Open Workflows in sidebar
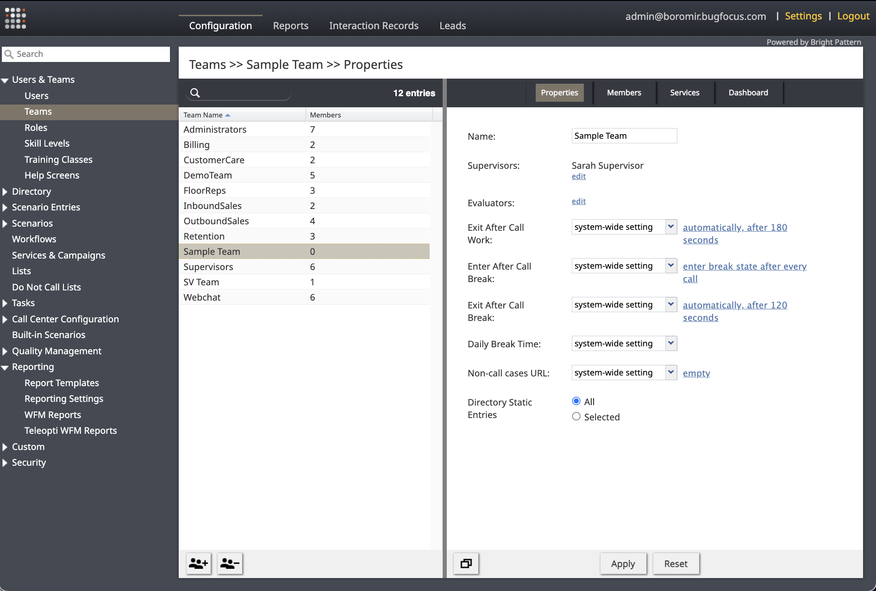 pyautogui.click(x=34, y=239)
